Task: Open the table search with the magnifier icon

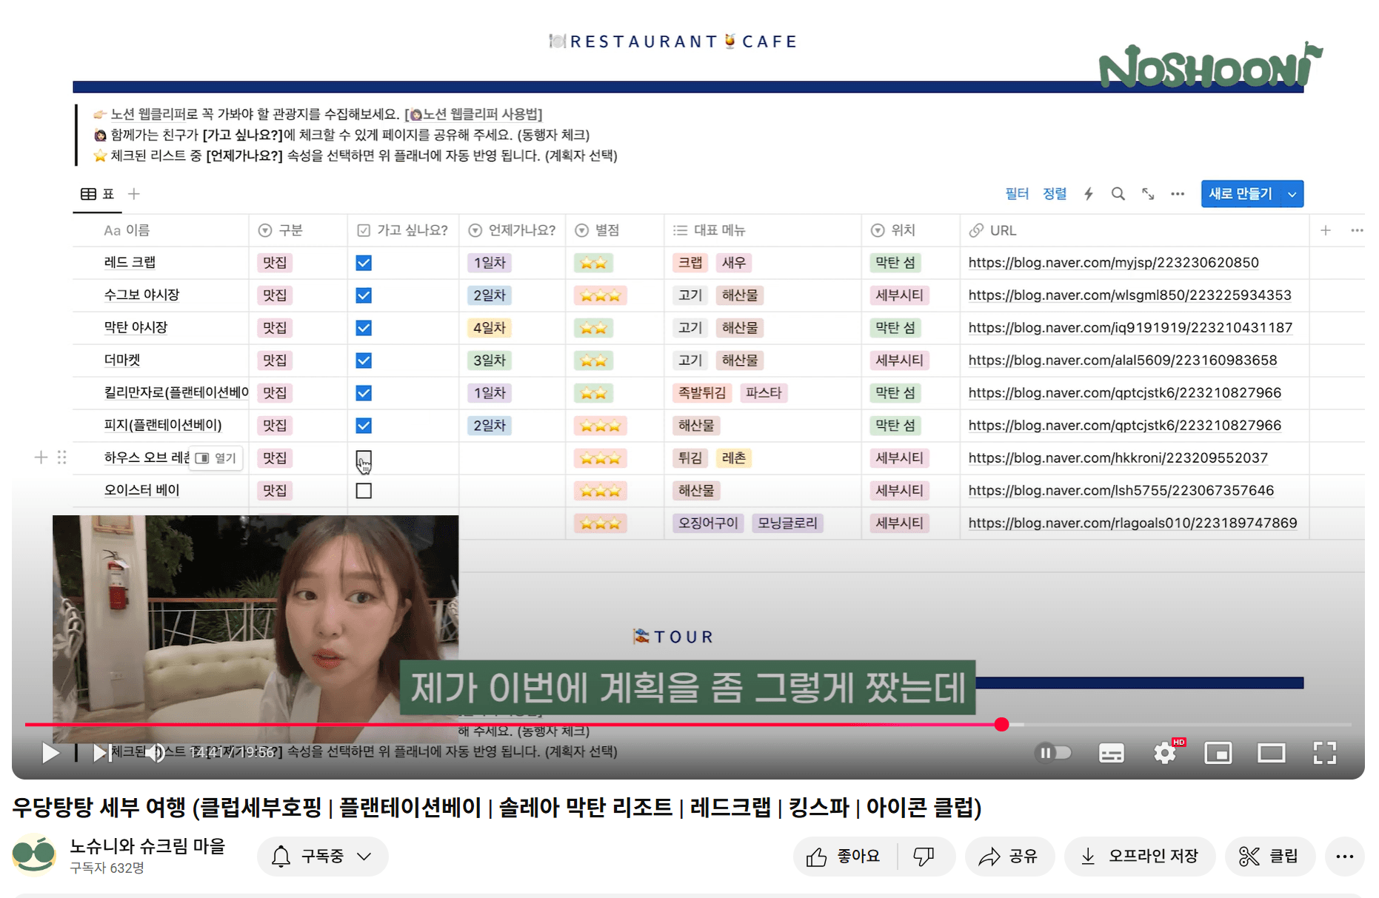Action: click(1118, 193)
